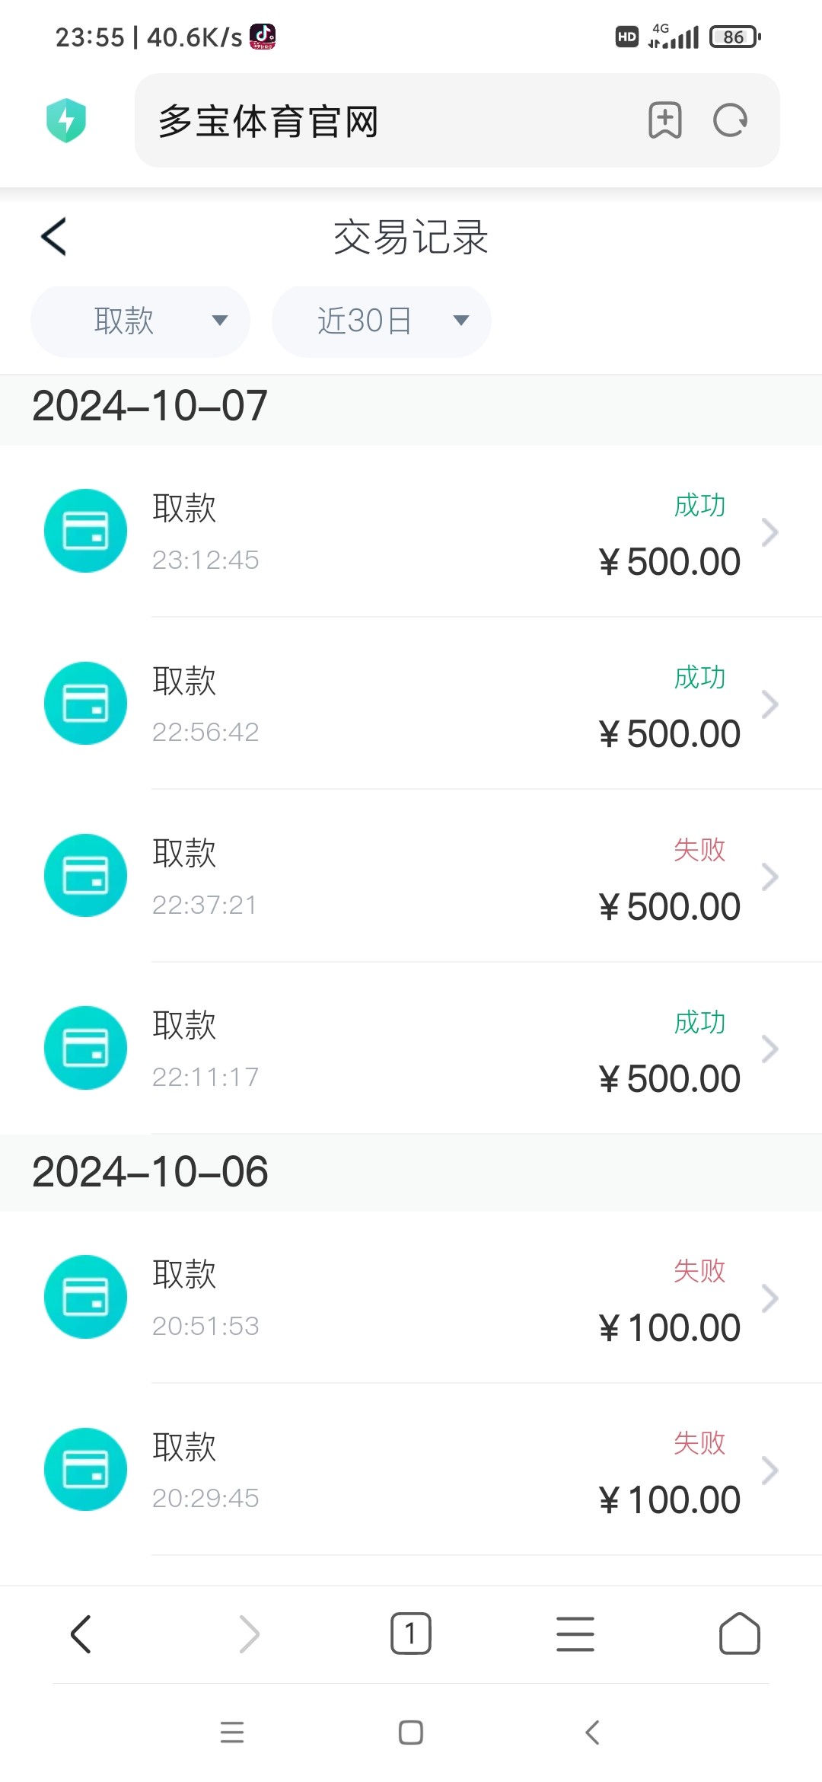822x1782 pixels.
Task: Tap the browser toolbar forward arrow
Action: click(249, 1633)
